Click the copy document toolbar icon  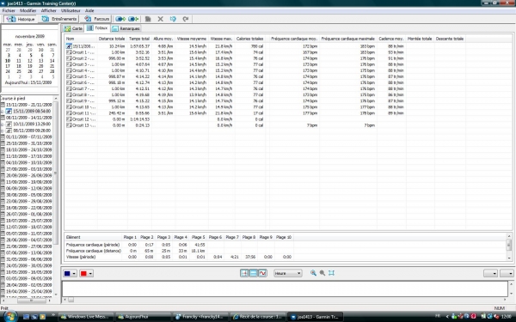[148, 19]
